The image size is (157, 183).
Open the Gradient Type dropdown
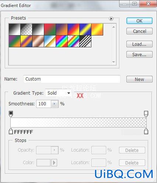coord(58,93)
